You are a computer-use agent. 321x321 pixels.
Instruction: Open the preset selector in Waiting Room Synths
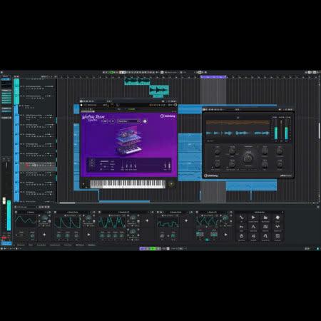(128, 121)
